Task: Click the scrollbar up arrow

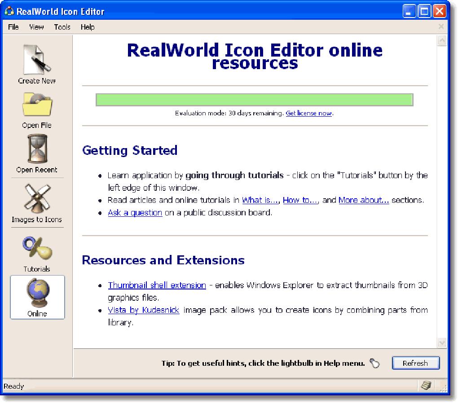Action: (442, 40)
